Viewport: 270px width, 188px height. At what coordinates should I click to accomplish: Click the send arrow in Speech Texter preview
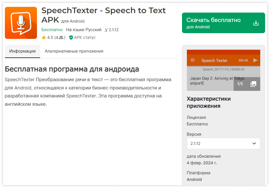coord(255,60)
